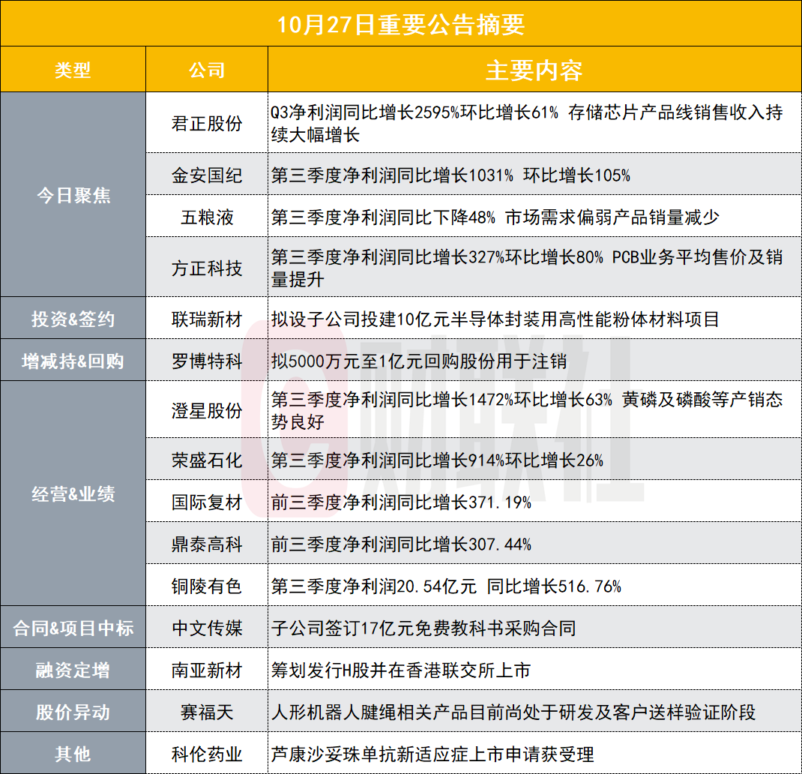The image size is (802, 774).
Task: Click the 经营&业绩 category cell
Action: pyautogui.click(x=73, y=493)
